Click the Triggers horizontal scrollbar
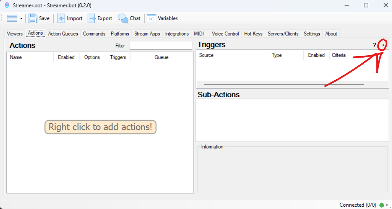The width and height of the screenshot is (392, 209). point(284,84)
